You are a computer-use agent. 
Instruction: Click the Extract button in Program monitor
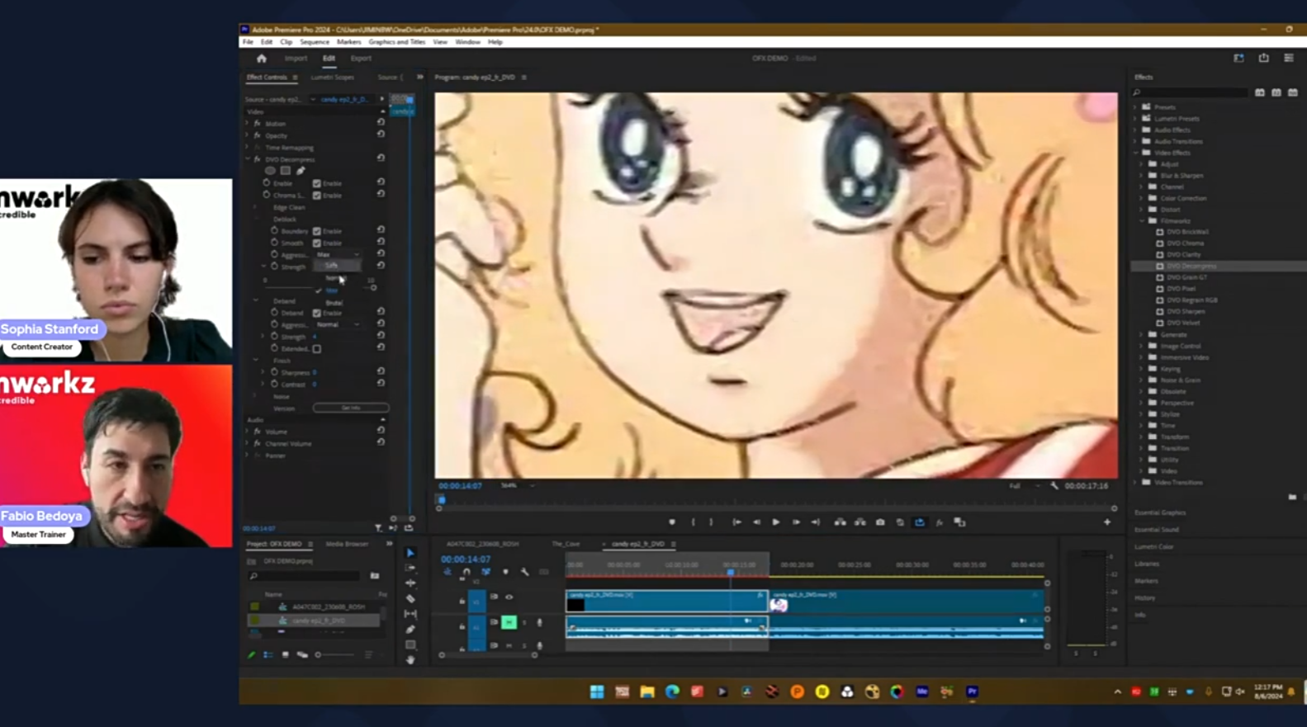coord(859,522)
